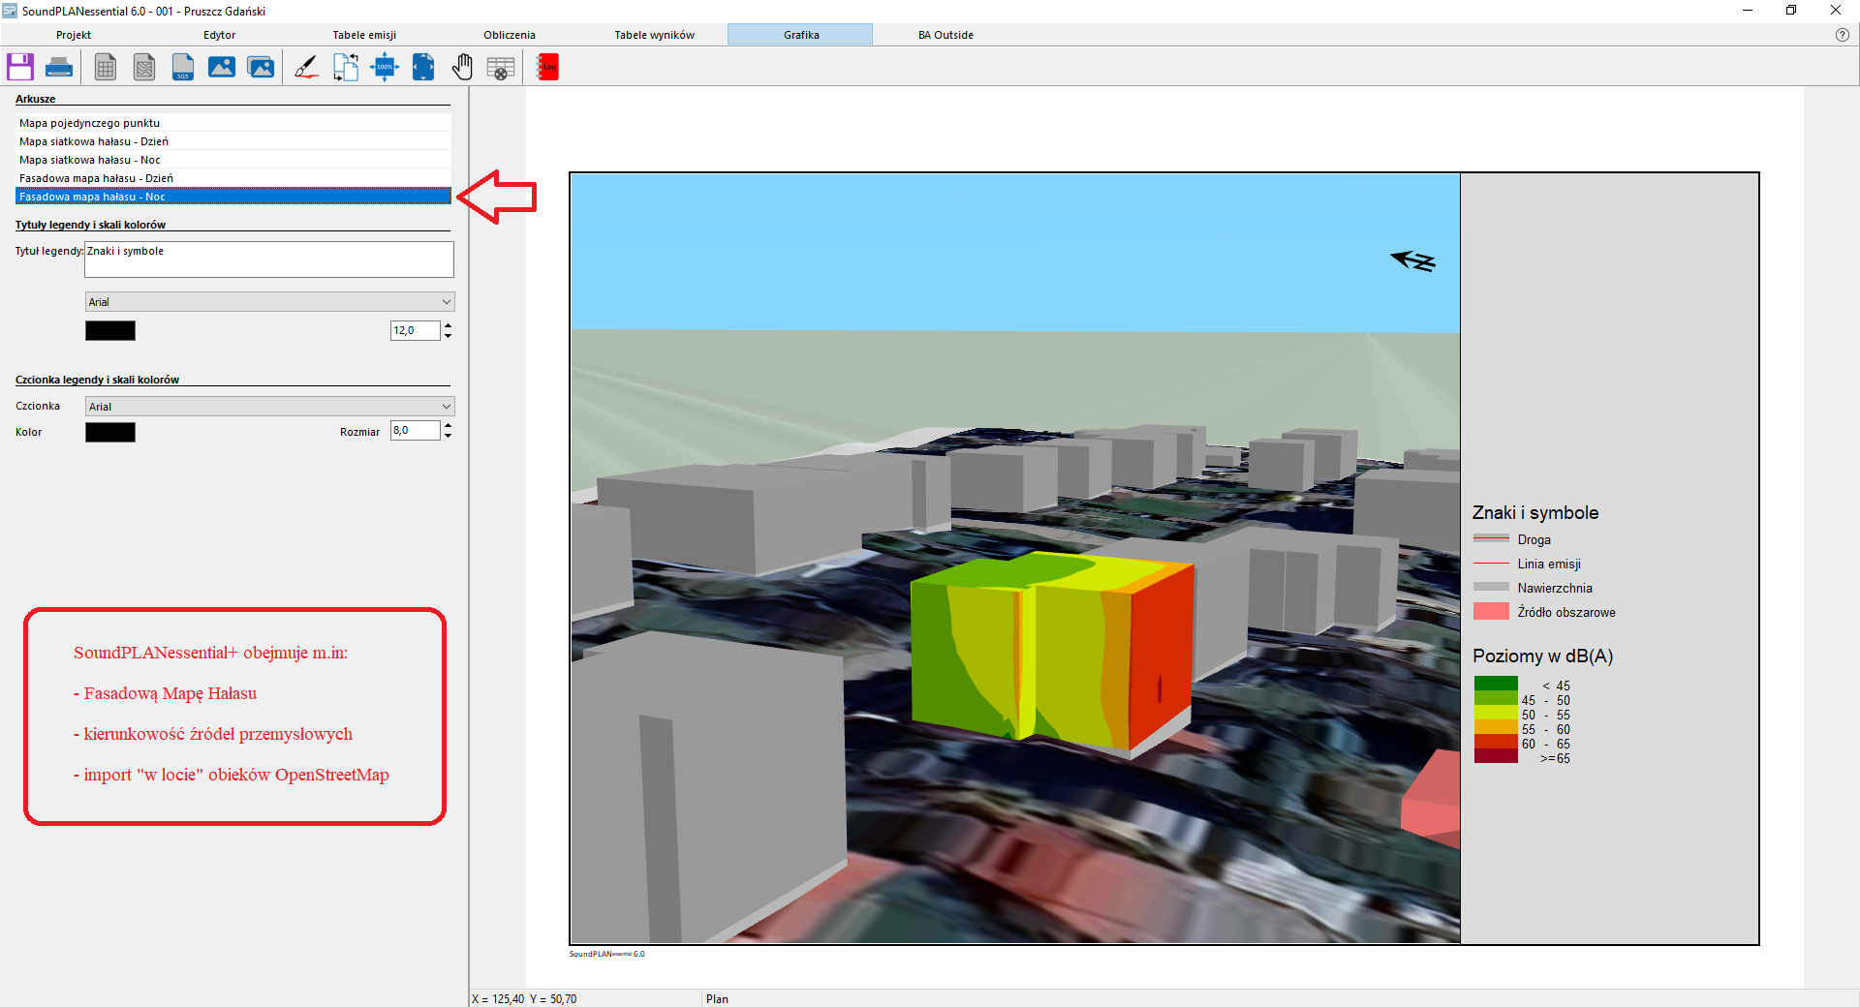Viewport: 1860px width, 1007px height.
Task: Click the purple Save floppy disk icon
Action: [20, 67]
